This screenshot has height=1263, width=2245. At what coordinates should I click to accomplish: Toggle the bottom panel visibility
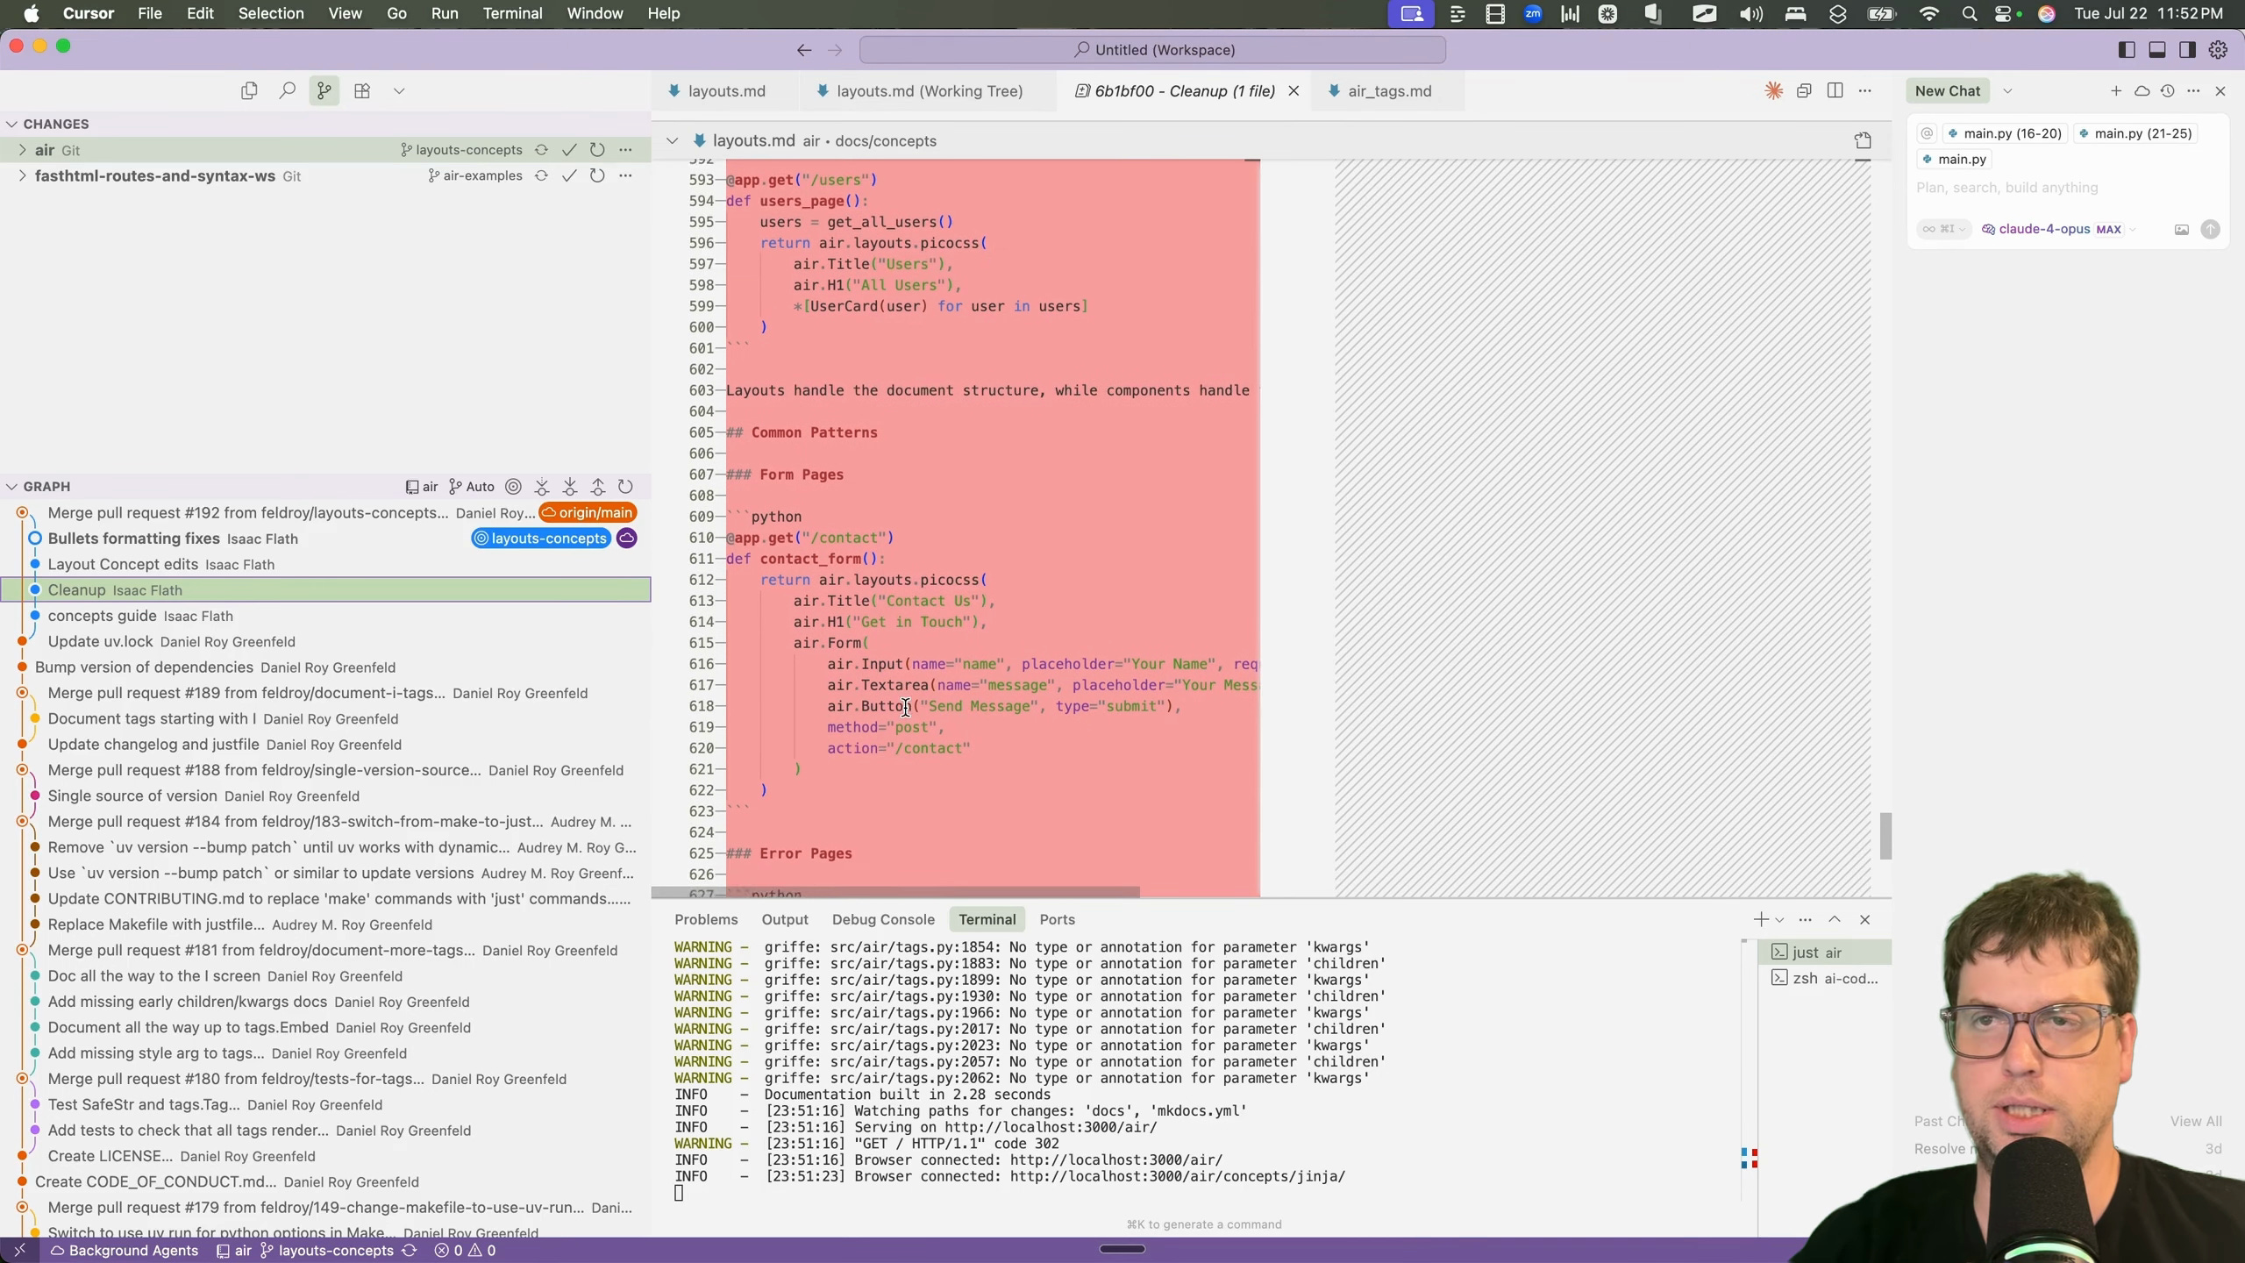click(x=2157, y=50)
